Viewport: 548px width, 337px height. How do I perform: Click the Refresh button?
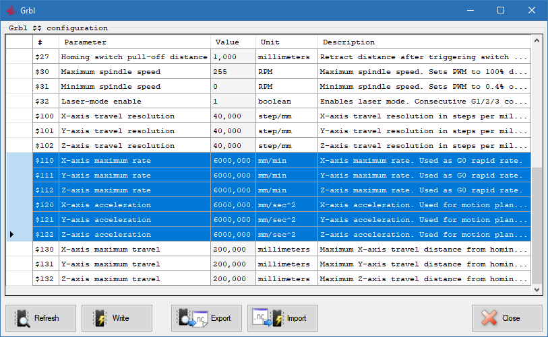click(x=40, y=317)
